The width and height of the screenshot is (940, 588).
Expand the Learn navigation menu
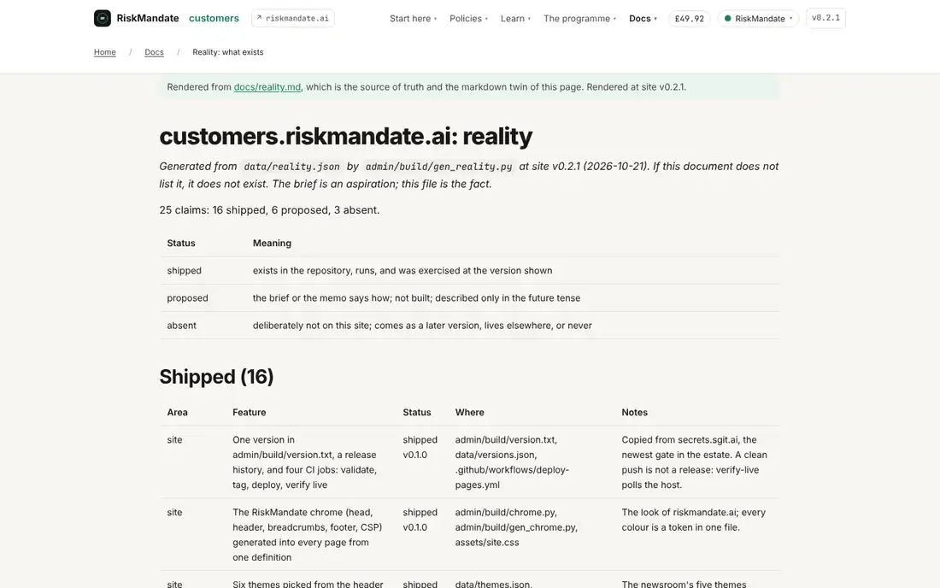[x=515, y=19]
